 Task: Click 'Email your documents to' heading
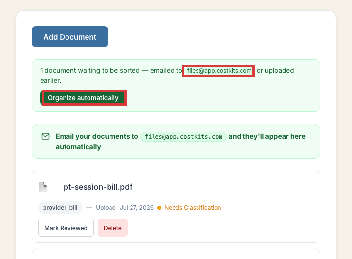point(97,136)
